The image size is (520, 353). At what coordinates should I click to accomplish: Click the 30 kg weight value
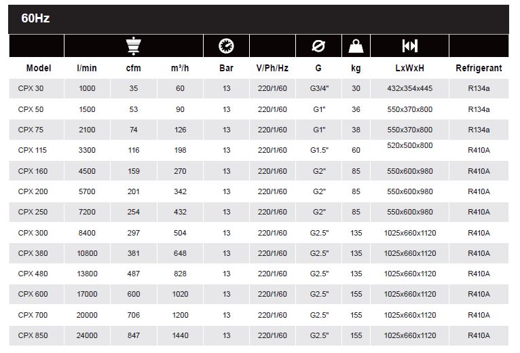356,88
